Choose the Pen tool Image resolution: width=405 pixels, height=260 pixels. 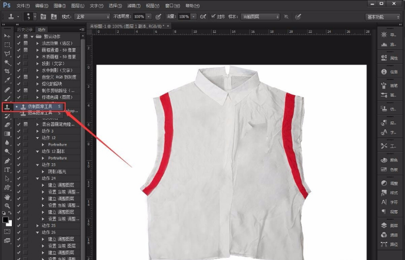(x=7, y=160)
